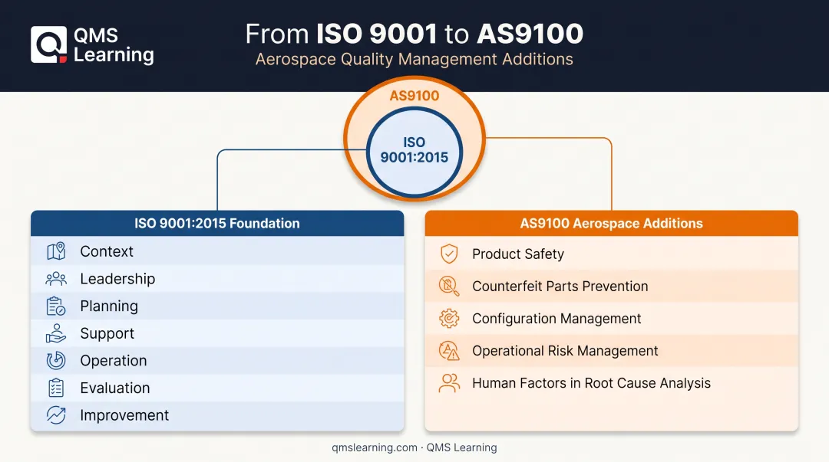Select the 'Support' text label
829x462 pixels.
pyautogui.click(x=107, y=334)
